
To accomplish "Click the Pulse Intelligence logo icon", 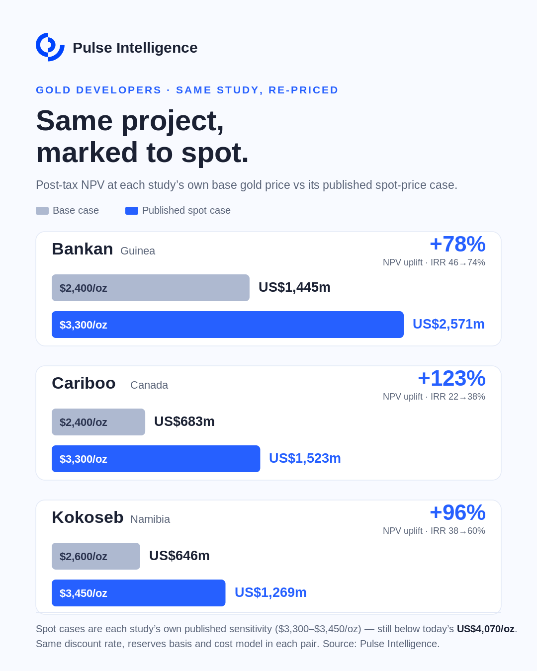I will tap(50, 47).
